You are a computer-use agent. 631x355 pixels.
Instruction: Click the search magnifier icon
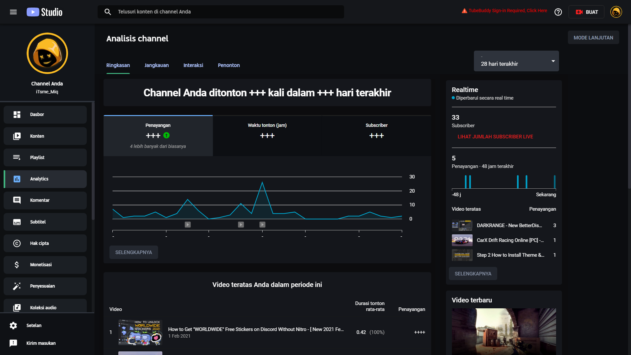pyautogui.click(x=108, y=12)
